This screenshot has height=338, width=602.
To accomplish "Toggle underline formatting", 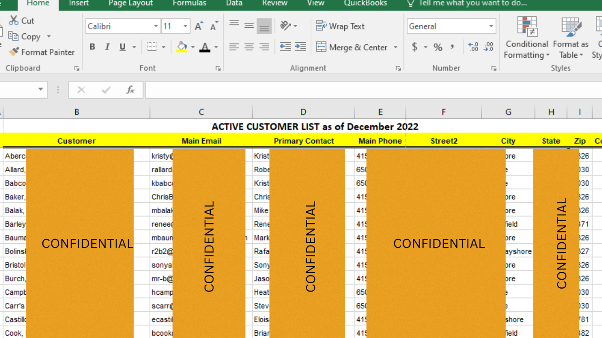I will 122,47.
